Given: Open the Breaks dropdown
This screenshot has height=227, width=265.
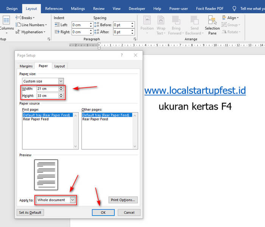Looking at the screenshot, I should point(25,18).
